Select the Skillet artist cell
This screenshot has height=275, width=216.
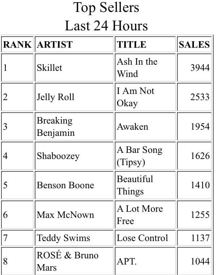coord(74,68)
